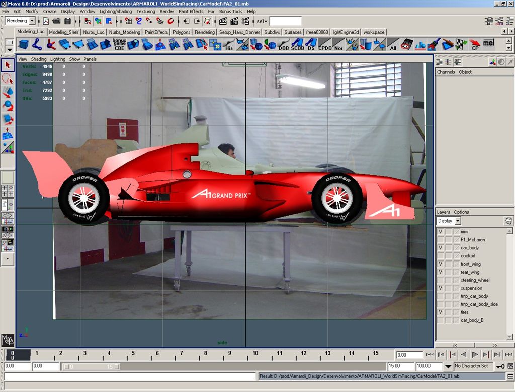Image resolution: width=515 pixels, height=392 pixels.
Task: Go to start of playback range
Action: click(430, 355)
